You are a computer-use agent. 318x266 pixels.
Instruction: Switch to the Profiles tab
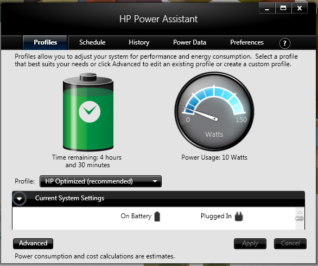(45, 42)
